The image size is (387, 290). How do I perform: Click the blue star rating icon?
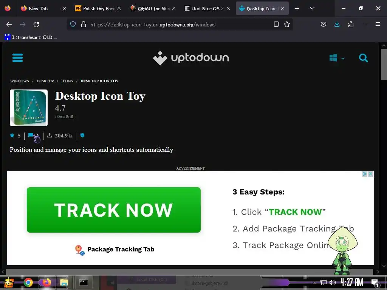click(12, 135)
